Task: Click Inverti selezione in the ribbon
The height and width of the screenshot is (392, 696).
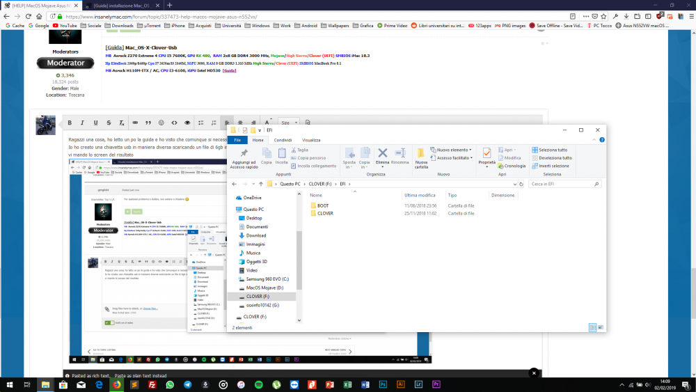Action: tap(551, 166)
